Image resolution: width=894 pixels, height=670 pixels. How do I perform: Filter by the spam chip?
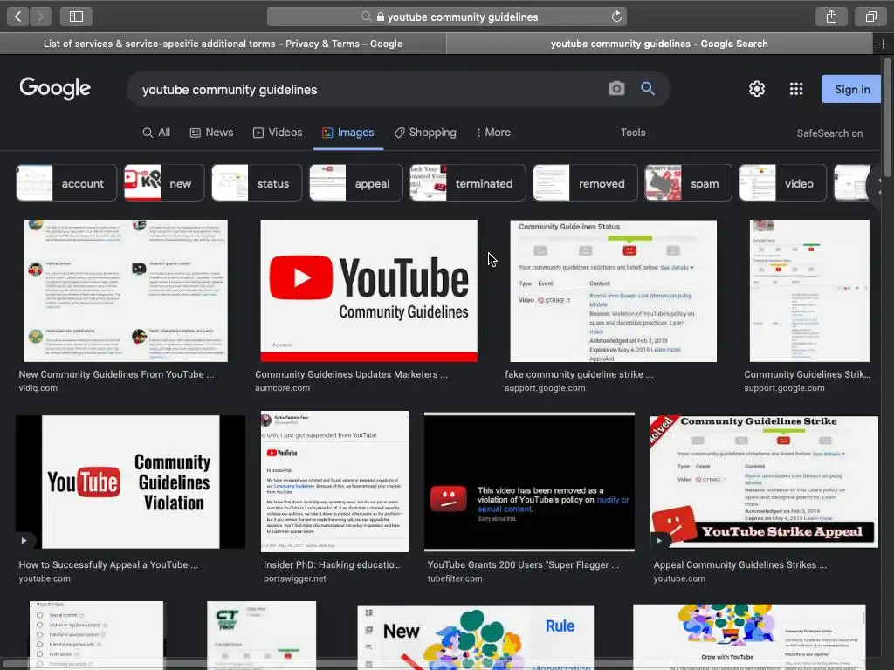click(x=688, y=183)
